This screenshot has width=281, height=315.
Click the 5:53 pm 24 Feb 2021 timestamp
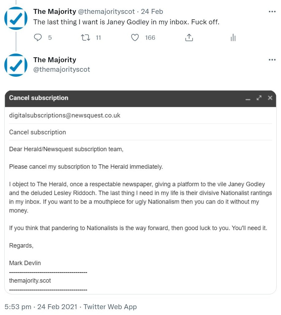(40, 307)
